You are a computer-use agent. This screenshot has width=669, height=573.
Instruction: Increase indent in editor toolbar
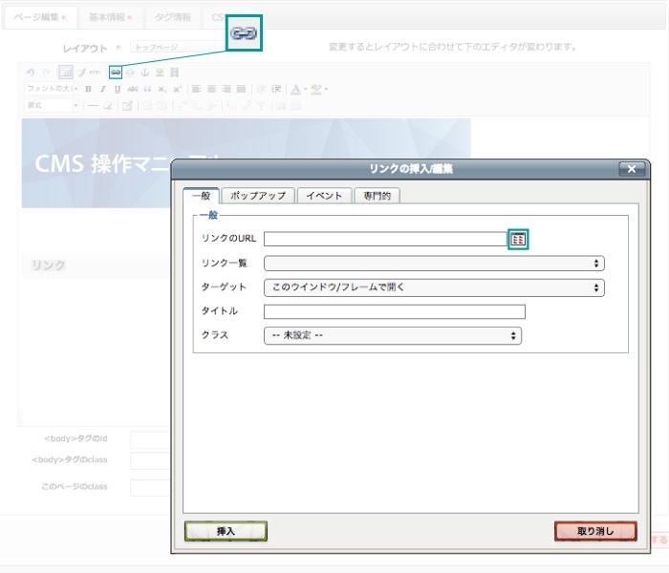click(276, 89)
